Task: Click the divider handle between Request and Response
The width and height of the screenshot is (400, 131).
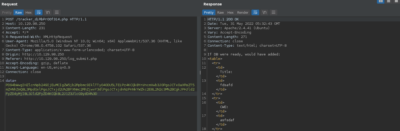Action: tap(200, 73)
